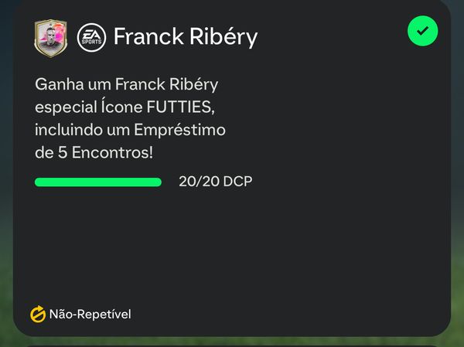Click the surname Ribéry in the heading
464x347 pixels.
(223, 37)
